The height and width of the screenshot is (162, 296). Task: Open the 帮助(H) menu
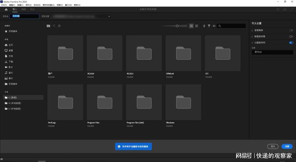tap(77, 5)
